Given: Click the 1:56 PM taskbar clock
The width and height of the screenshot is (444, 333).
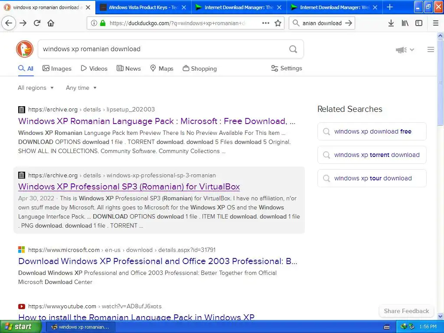Looking at the screenshot, I should [x=428, y=327].
